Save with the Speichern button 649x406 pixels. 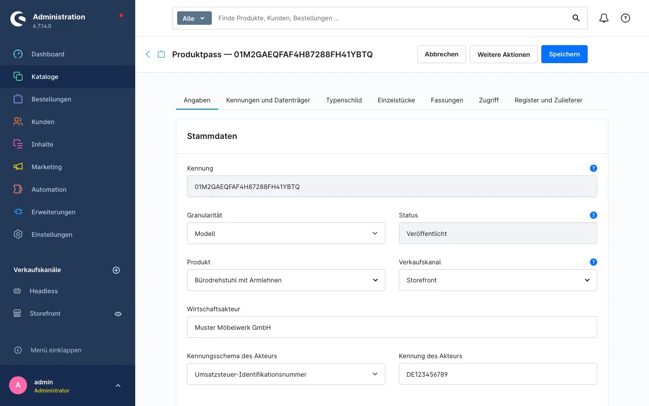(564, 54)
